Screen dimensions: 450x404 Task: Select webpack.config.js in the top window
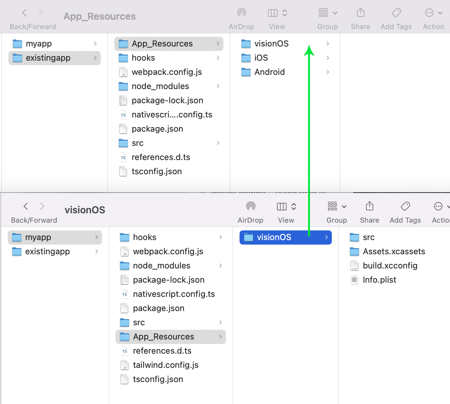167,72
